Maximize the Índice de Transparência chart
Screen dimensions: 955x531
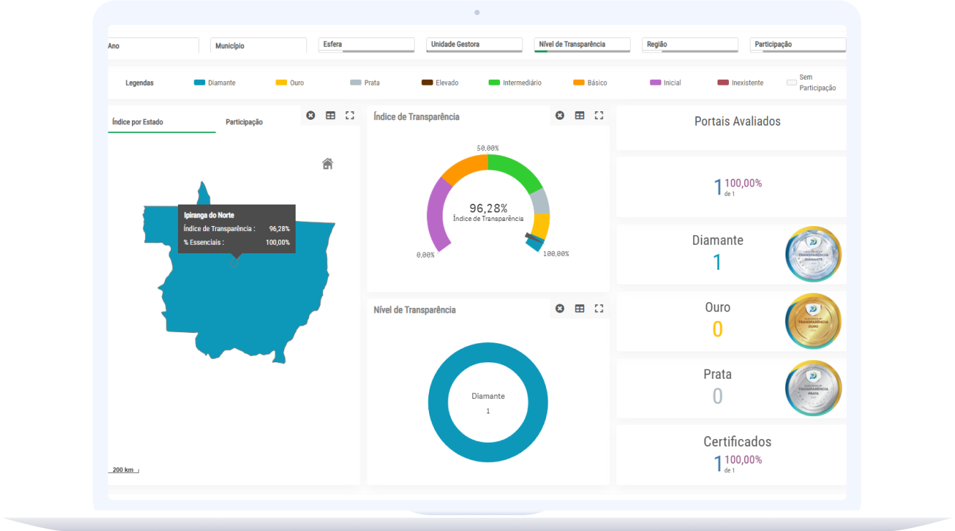599,116
